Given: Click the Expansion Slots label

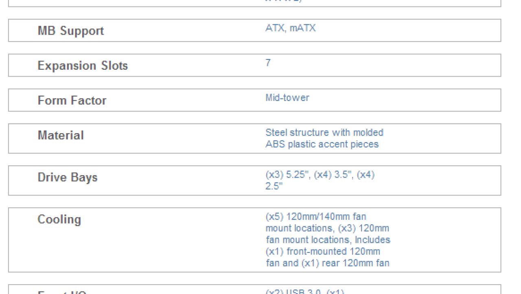Looking at the screenshot, I should click(83, 66).
